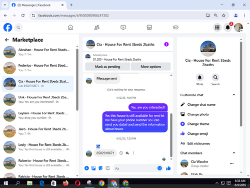Send a thumbs-up like
Viewport: 250px width, 188px height.
[168, 168]
